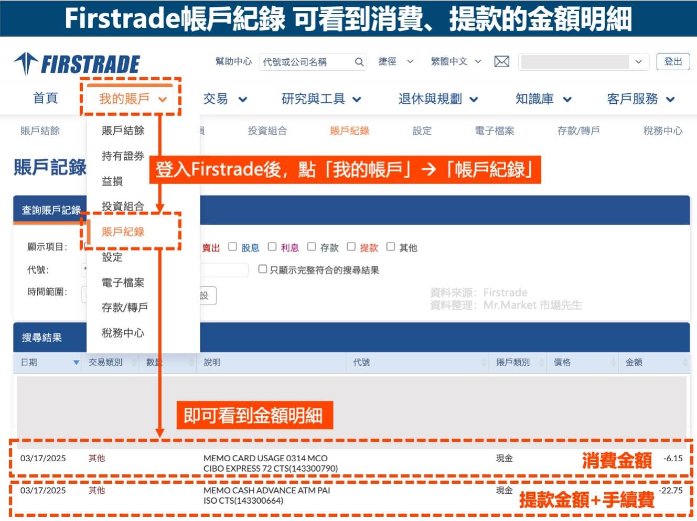Select 稅務中心 in dropdown menu
The image size is (697, 521).
[x=123, y=333]
